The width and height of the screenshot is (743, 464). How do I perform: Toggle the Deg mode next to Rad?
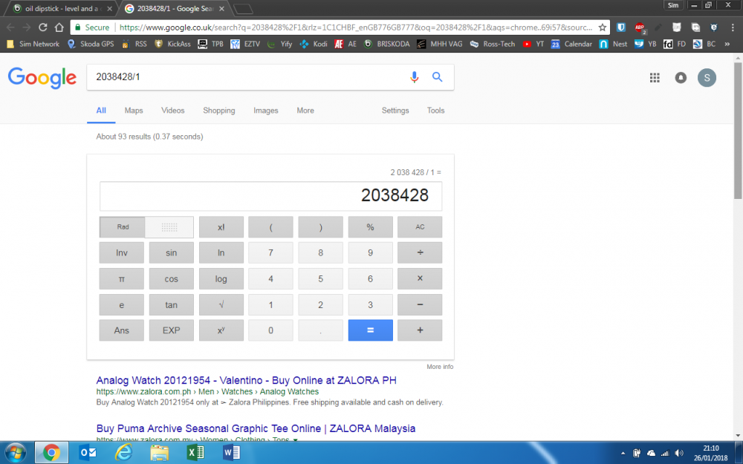click(x=169, y=226)
